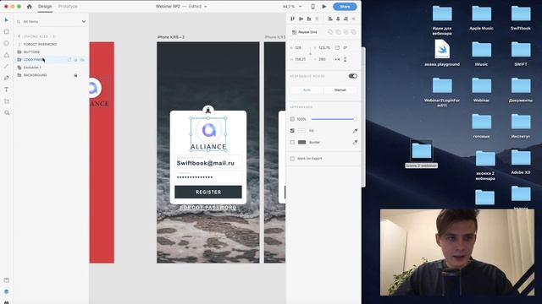Click the REGISTER button on the artboard
The image size is (542, 304).
(208, 192)
